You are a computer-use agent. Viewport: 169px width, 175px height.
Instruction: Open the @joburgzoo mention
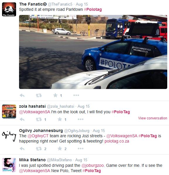[x=93, y=165]
